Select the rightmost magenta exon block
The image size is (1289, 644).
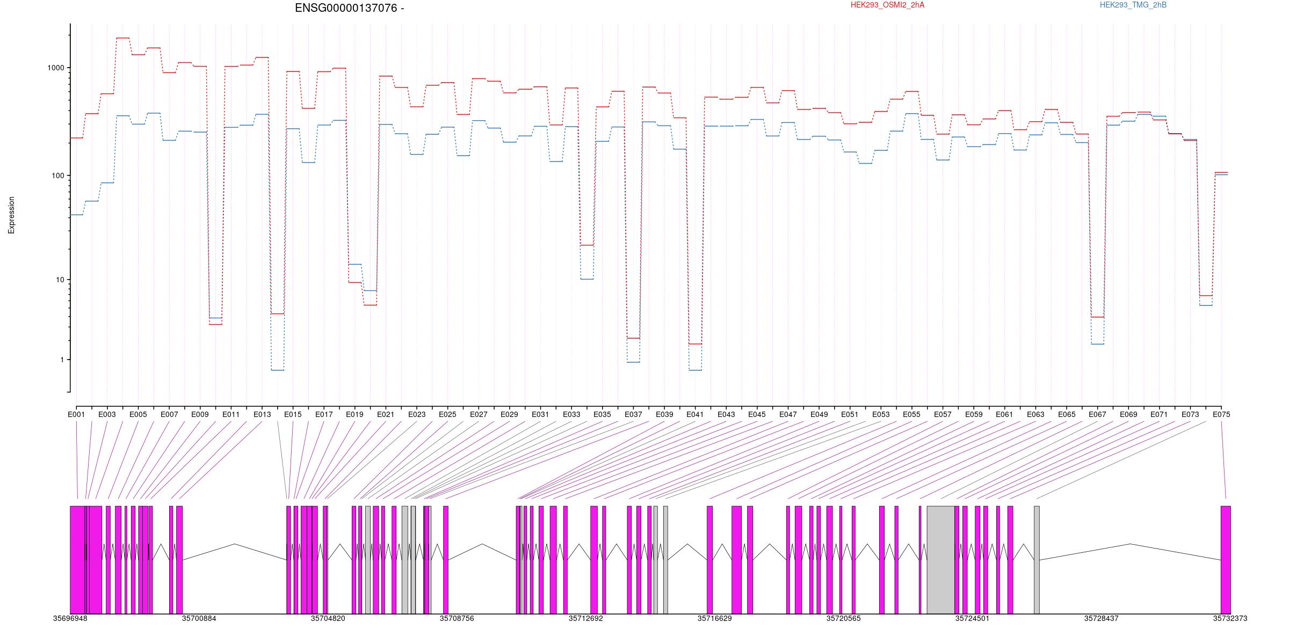[x=1226, y=560]
